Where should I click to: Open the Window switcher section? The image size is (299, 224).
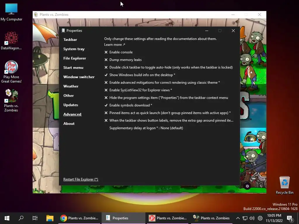point(79,77)
